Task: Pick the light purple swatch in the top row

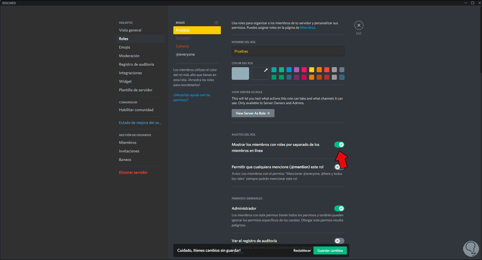Action: coord(297,70)
